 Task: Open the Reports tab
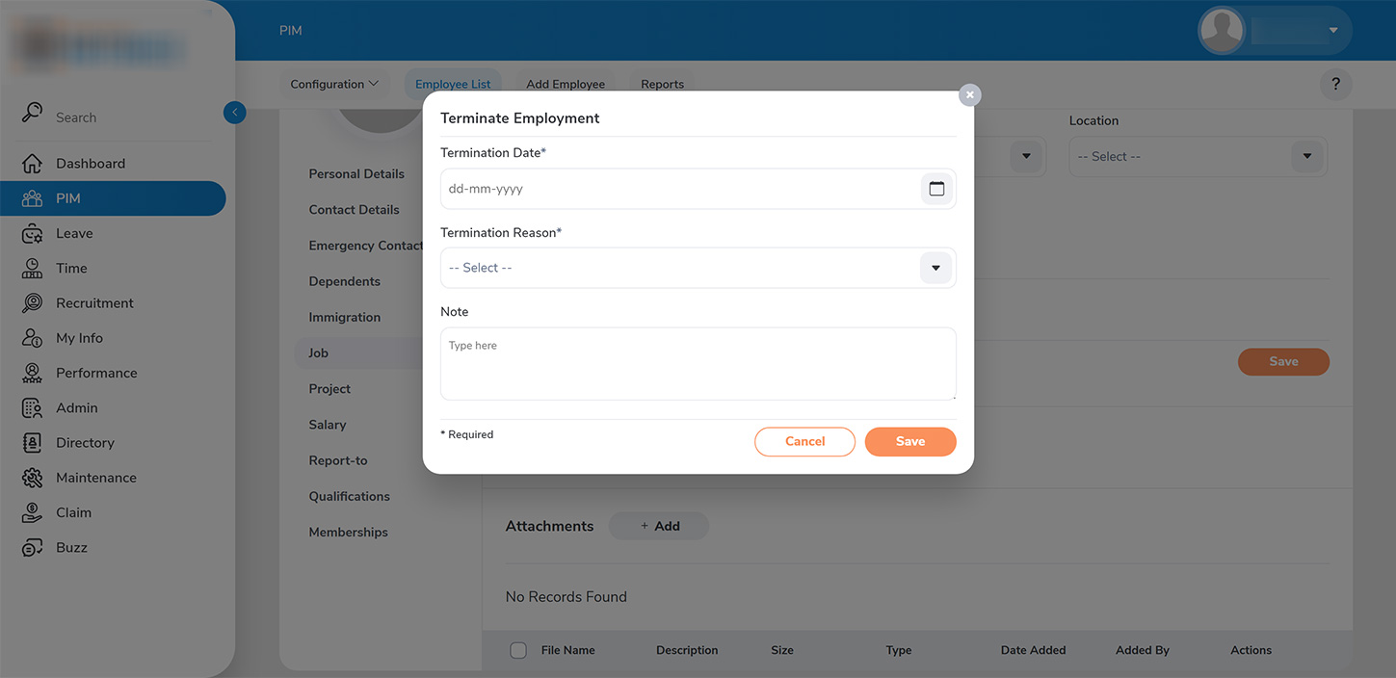[662, 84]
